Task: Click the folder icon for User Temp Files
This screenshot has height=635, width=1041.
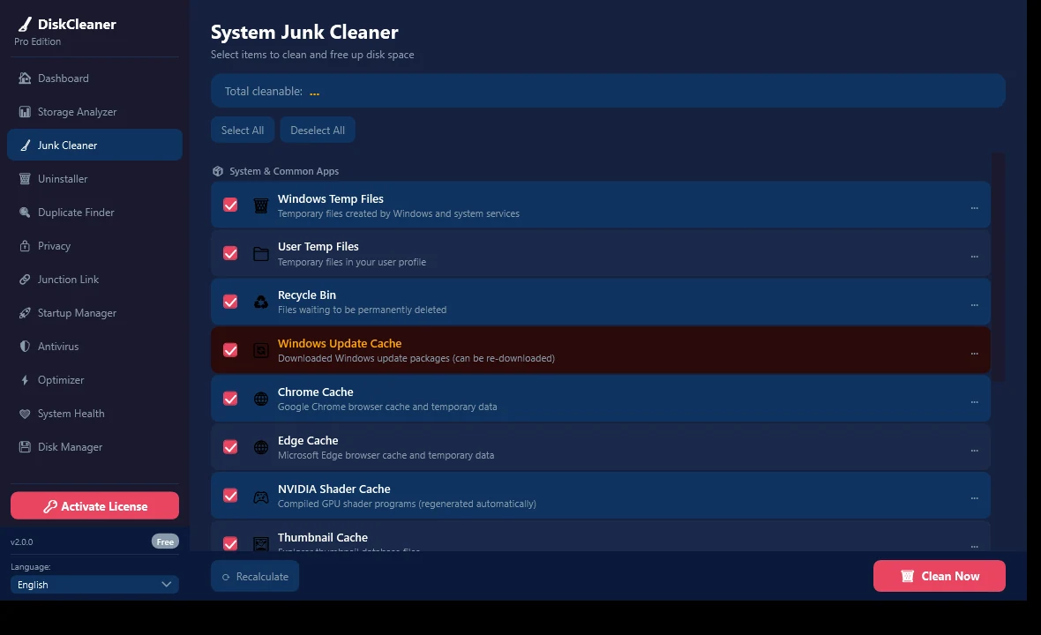Action: tap(261, 254)
